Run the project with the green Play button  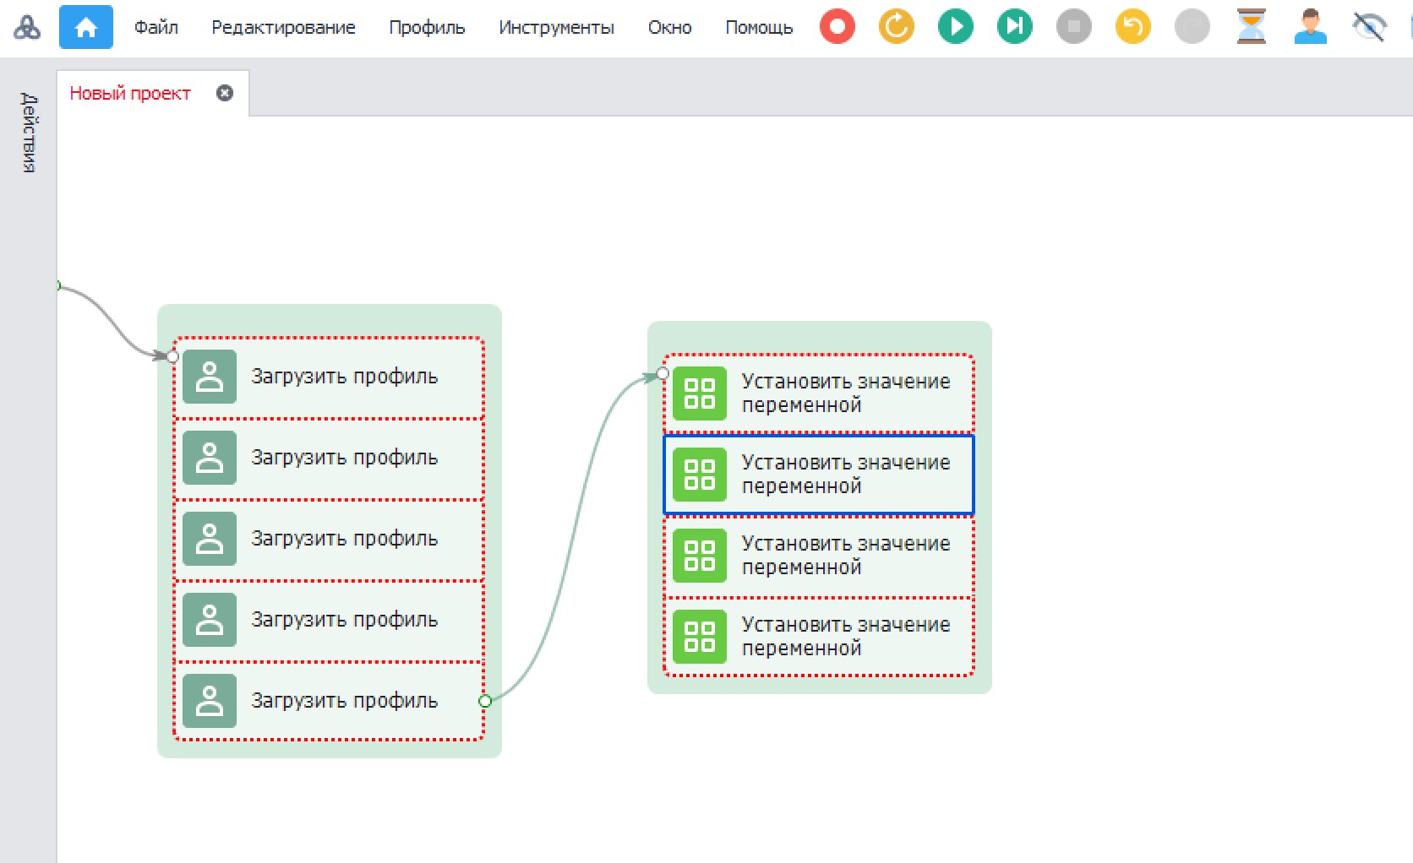(955, 27)
